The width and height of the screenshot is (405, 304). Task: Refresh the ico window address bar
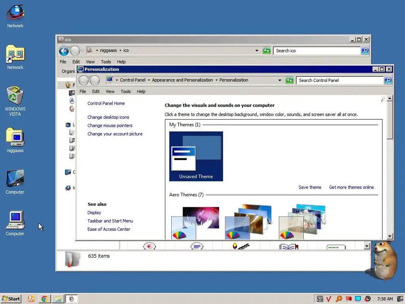pos(267,51)
